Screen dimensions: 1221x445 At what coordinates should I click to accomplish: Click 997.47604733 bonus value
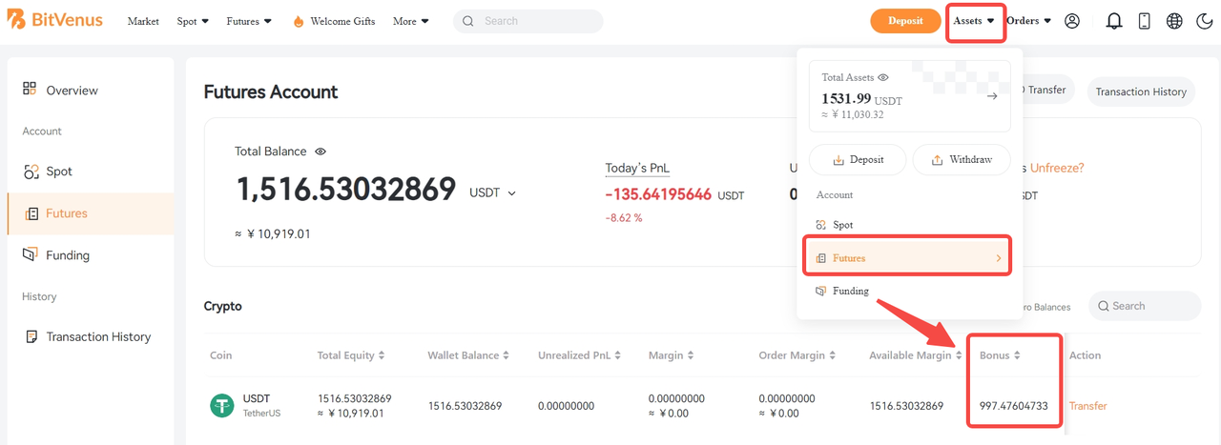point(1014,406)
